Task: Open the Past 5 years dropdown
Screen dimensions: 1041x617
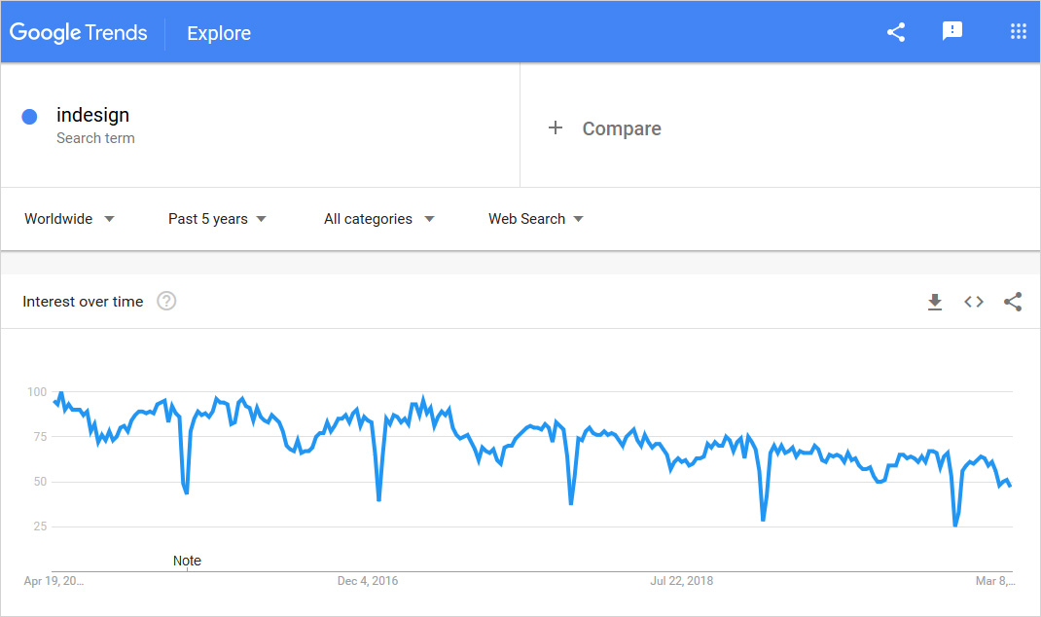Action: tap(217, 219)
